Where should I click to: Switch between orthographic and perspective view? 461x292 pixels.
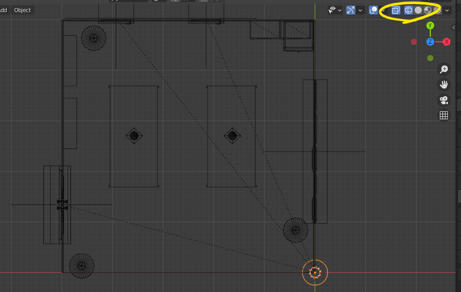(x=444, y=115)
